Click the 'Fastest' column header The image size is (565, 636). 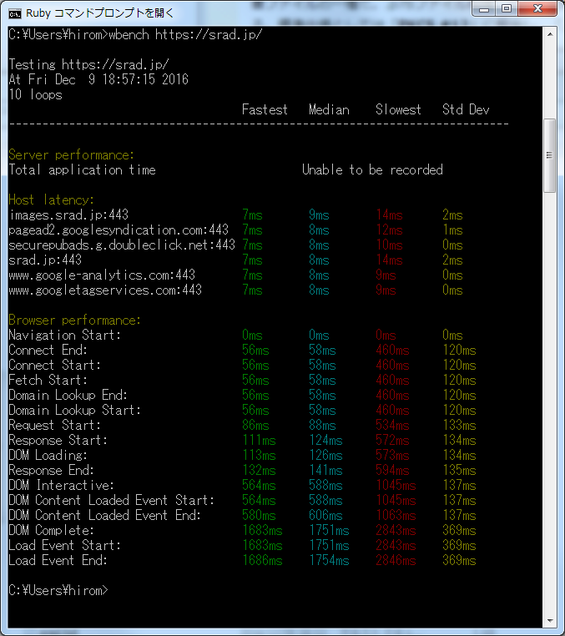point(265,109)
